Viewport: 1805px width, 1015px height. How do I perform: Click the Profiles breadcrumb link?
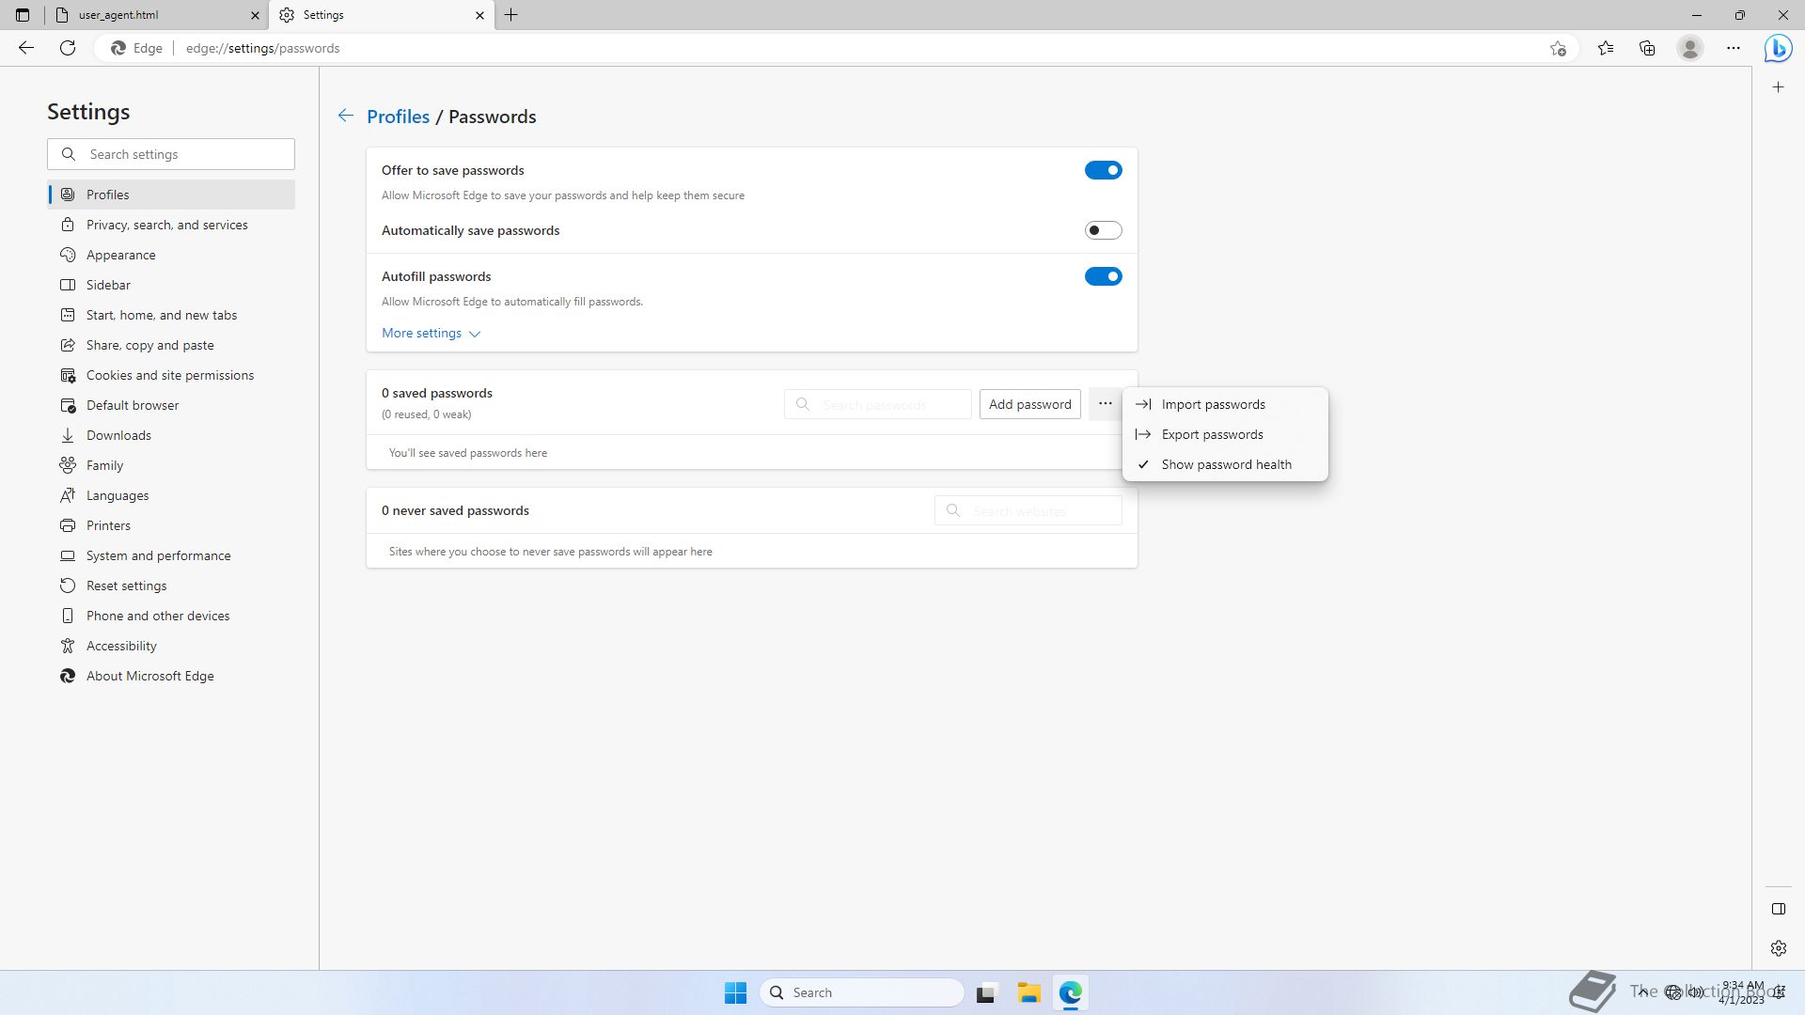coord(398,117)
